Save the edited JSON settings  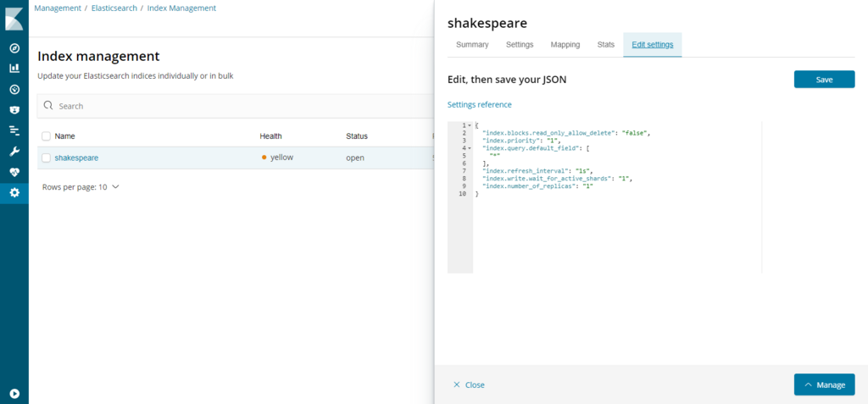824,79
